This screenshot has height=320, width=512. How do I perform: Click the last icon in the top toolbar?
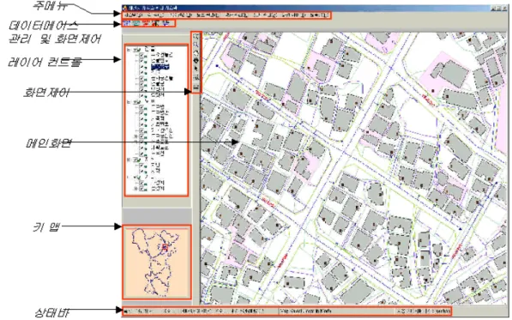point(166,23)
